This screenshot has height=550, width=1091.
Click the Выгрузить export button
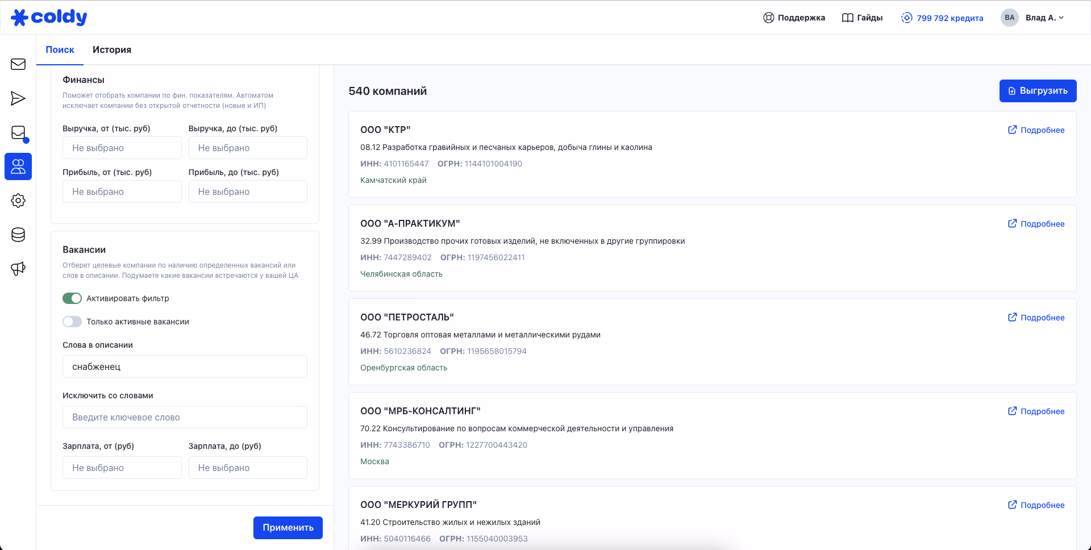[1038, 91]
